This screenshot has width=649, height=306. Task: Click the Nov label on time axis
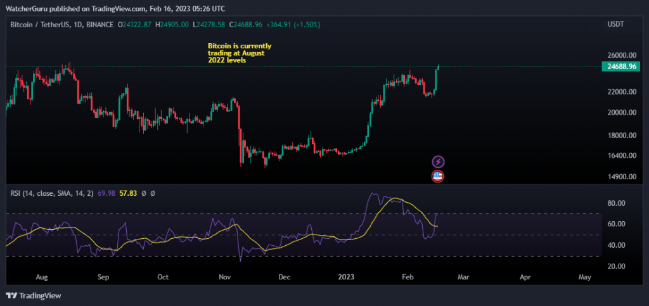coord(225,277)
